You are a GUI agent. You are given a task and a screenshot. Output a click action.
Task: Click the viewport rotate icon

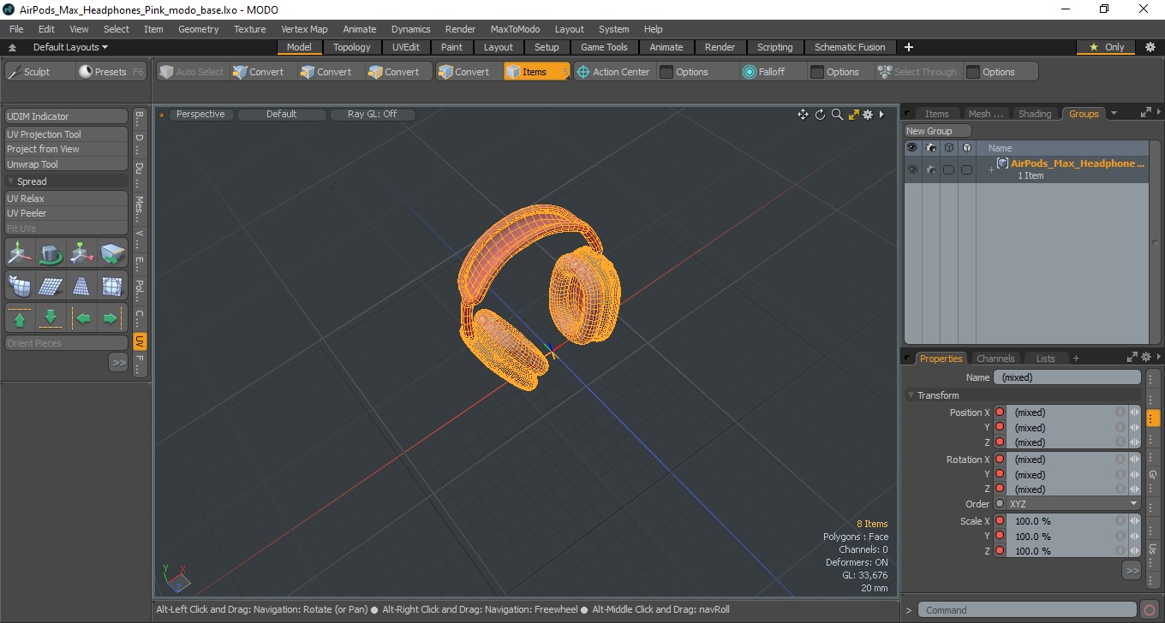(820, 115)
